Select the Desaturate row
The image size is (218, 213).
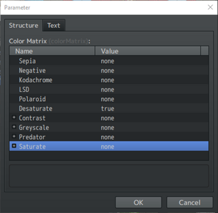pyautogui.click(x=109, y=108)
